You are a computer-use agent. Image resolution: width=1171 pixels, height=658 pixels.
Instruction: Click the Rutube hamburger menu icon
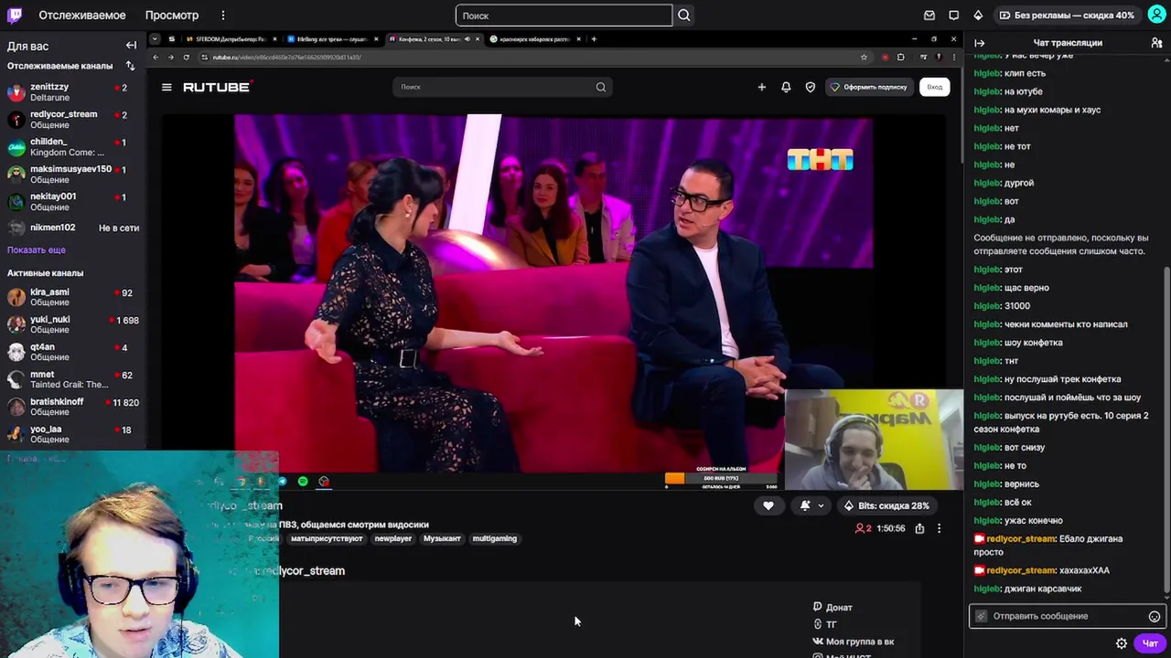(167, 87)
